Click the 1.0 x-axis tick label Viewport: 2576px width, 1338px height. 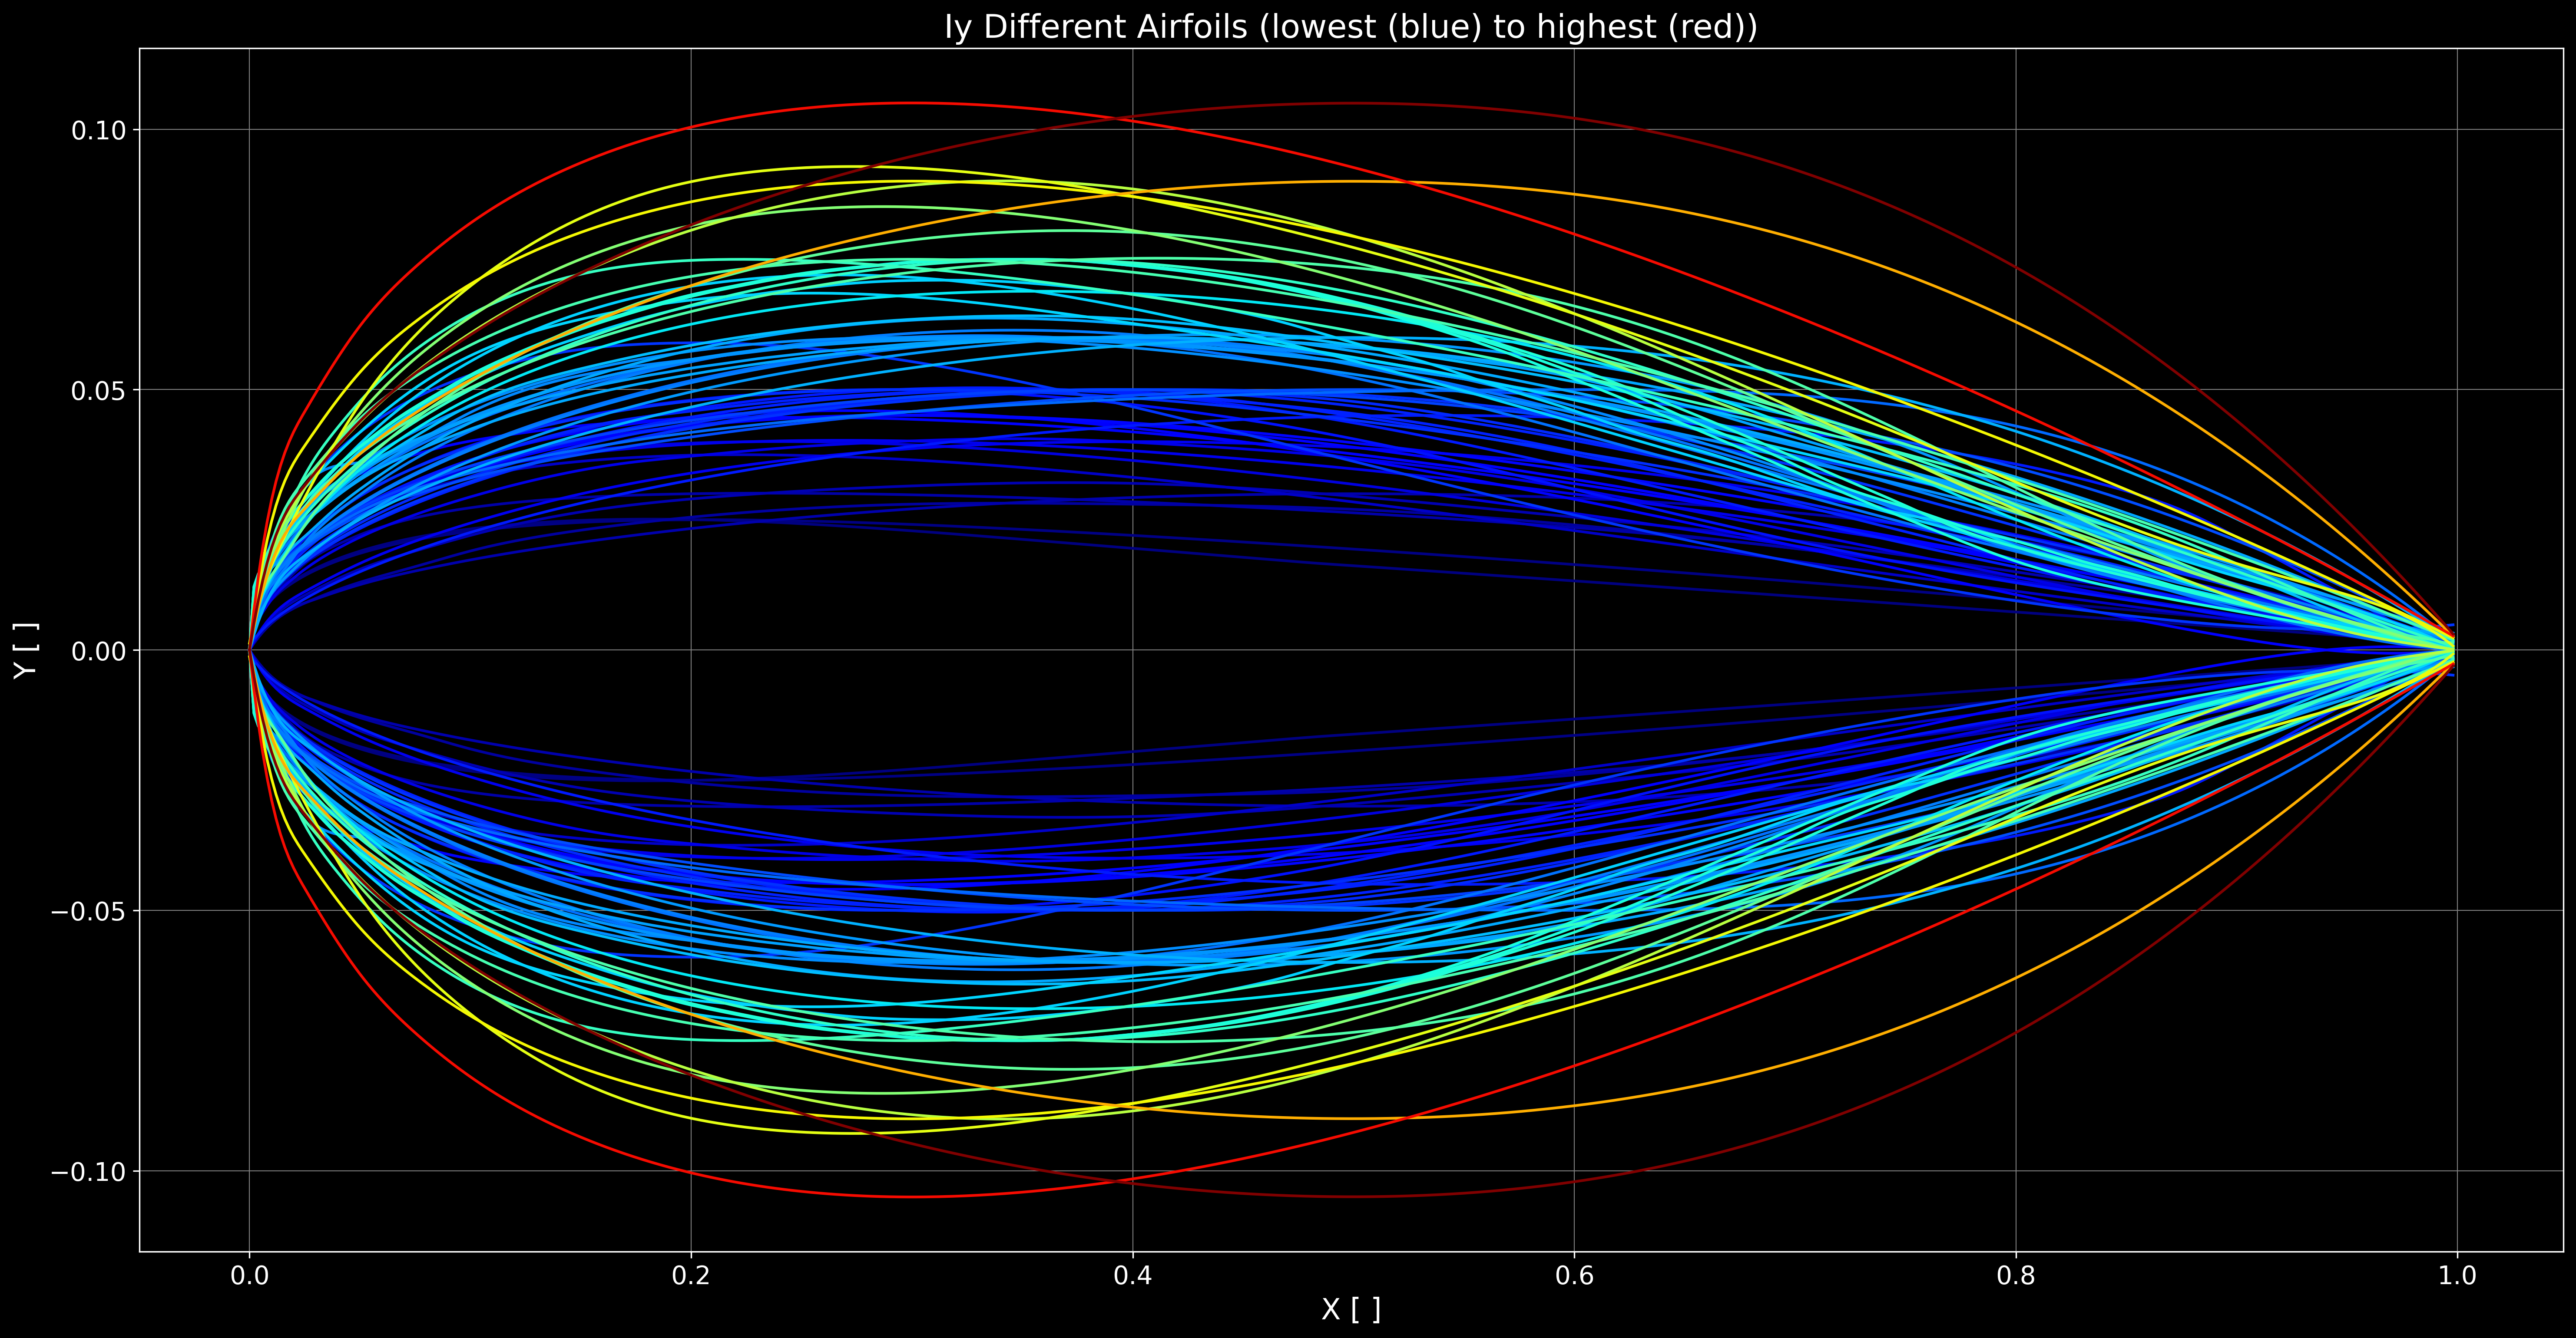(2457, 1276)
